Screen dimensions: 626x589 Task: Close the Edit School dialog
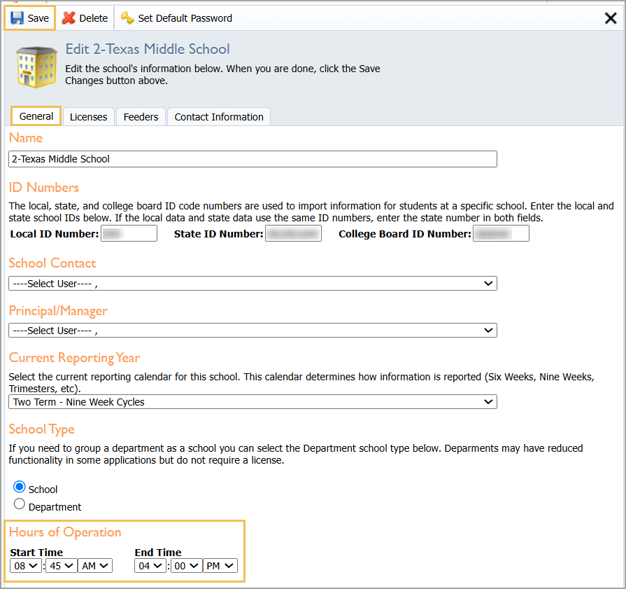point(611,18)
